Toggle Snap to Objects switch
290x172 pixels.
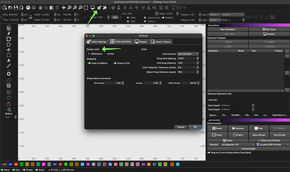[x=90, y=63]
